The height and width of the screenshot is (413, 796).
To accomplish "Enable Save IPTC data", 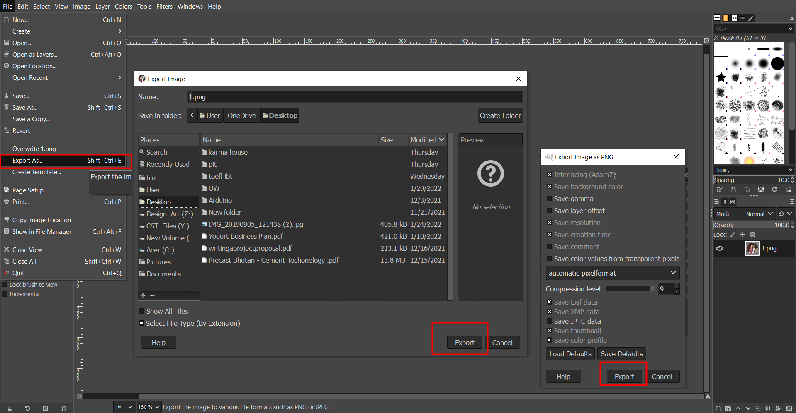I will 549,321.
